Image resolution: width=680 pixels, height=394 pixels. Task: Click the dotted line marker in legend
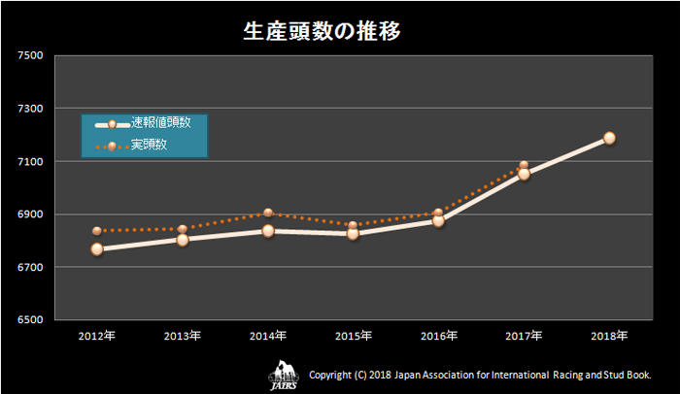(x=112, y=147)
